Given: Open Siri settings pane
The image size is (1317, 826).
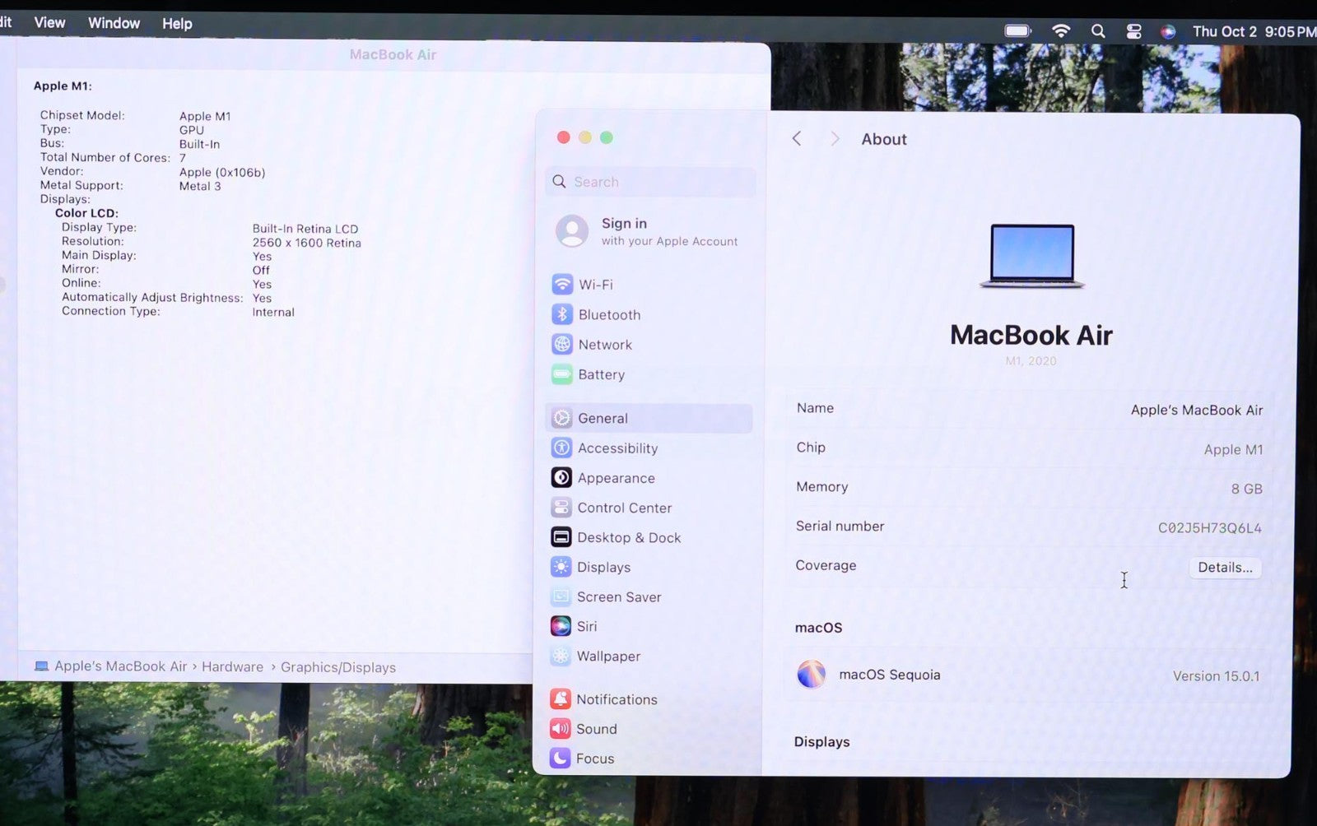Looking at the screenshot, I should click(x=586, y=626).
